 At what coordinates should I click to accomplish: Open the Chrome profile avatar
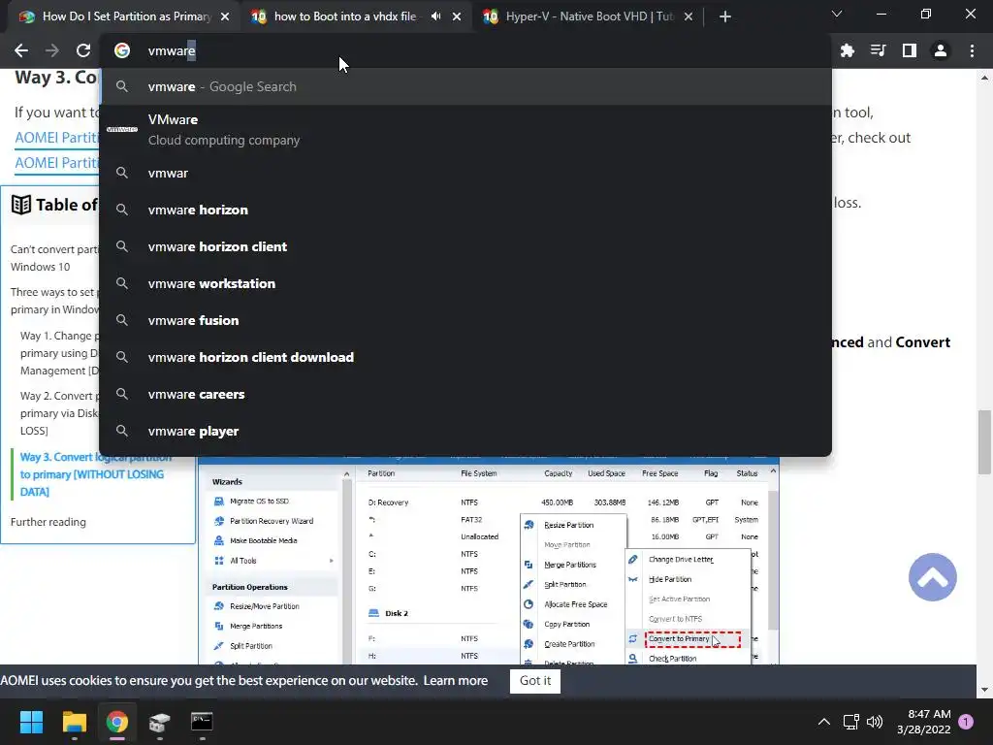pos(941,50)
